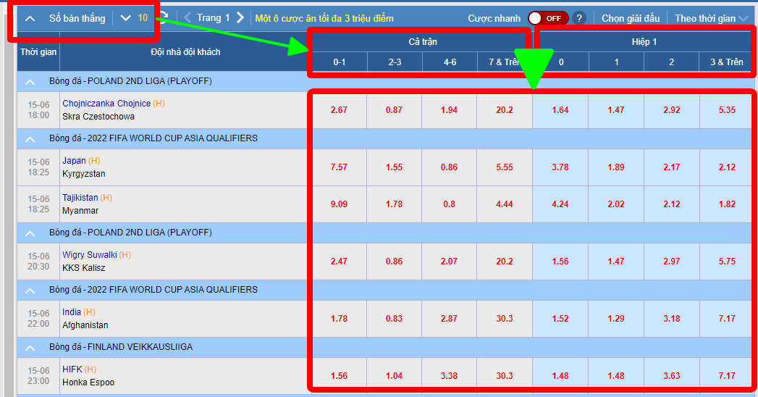Select odds 1.78 for India full-match 0-1 goals
The image size is (758, 397).
click(x=339, y=319)
